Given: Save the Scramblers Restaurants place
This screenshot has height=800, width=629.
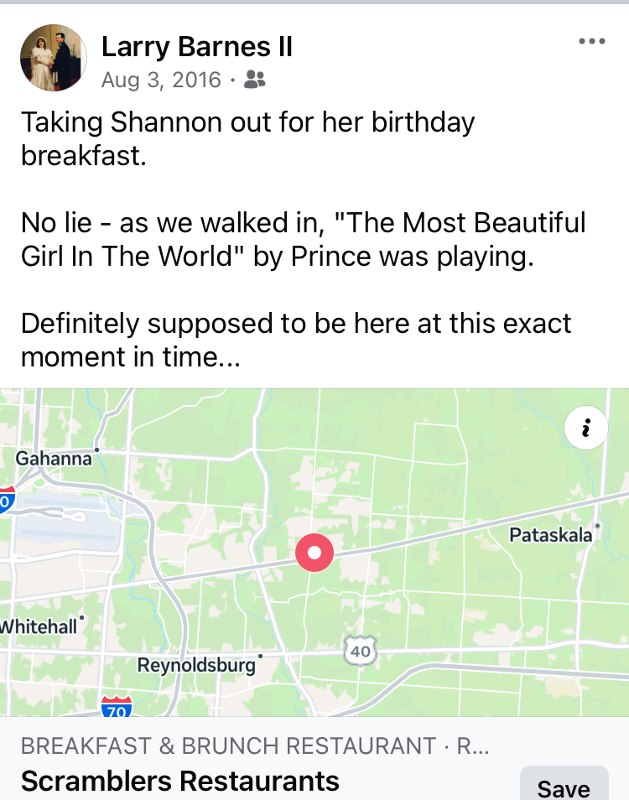Looking at the screenshot, I should pyautogui.click(x=564, y=787).
